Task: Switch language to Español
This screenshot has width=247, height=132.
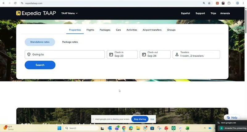Action: (x=186, y=13)
